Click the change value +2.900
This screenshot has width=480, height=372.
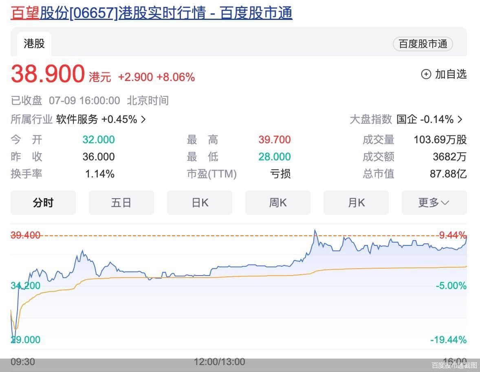(x=135, y=77)
